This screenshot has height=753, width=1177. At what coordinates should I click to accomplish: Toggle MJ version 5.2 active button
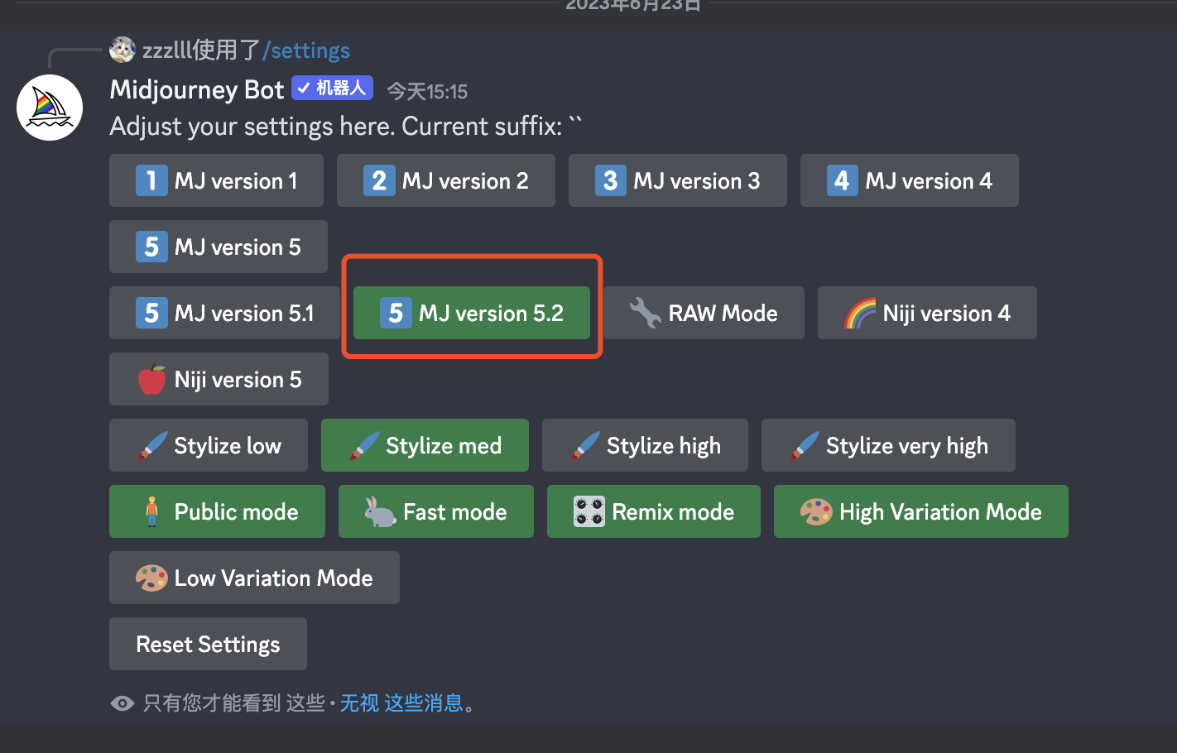pyautogui.click(x=472, y=313)
